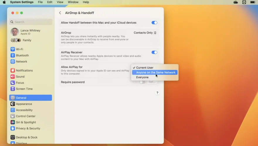Open the AirDrop Contacts Only dropdown
258x146 pixels.
[x=145, y=33]
